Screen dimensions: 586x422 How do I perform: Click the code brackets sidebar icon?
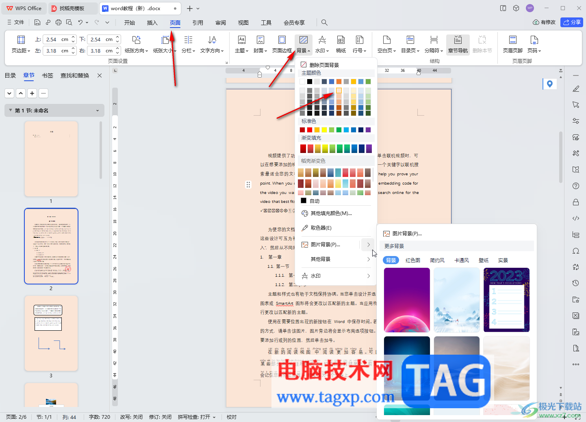576,218
